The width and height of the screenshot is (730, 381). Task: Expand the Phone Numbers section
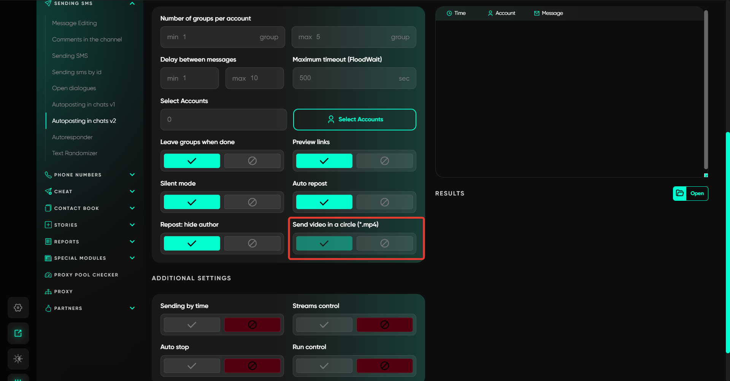coord(132,175)
